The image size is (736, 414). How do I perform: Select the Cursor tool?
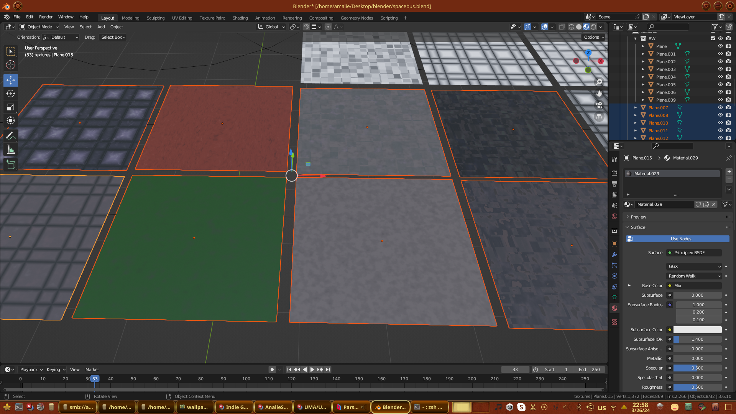[x=11, y=65]
